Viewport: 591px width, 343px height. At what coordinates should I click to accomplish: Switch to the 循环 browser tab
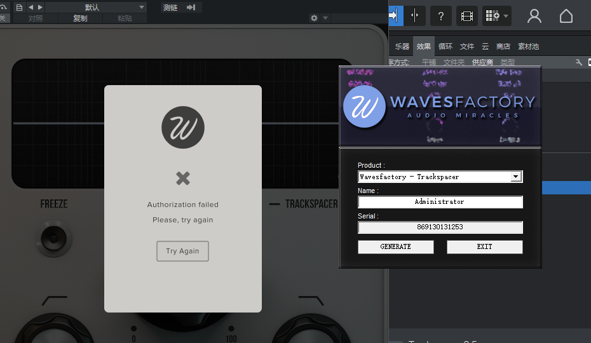coord(445,46)
